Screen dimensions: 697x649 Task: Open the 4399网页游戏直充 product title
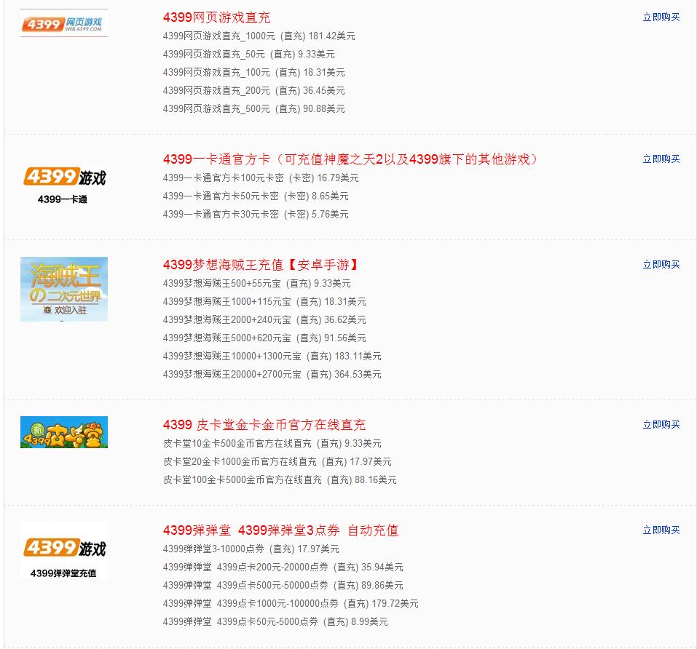pos(216,17)
